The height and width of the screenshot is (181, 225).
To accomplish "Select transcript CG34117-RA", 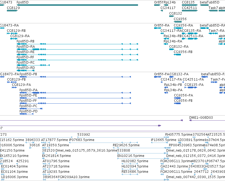I will (x=171, y=31).
